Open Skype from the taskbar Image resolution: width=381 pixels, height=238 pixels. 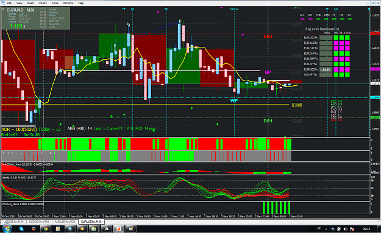pos(21,228)
